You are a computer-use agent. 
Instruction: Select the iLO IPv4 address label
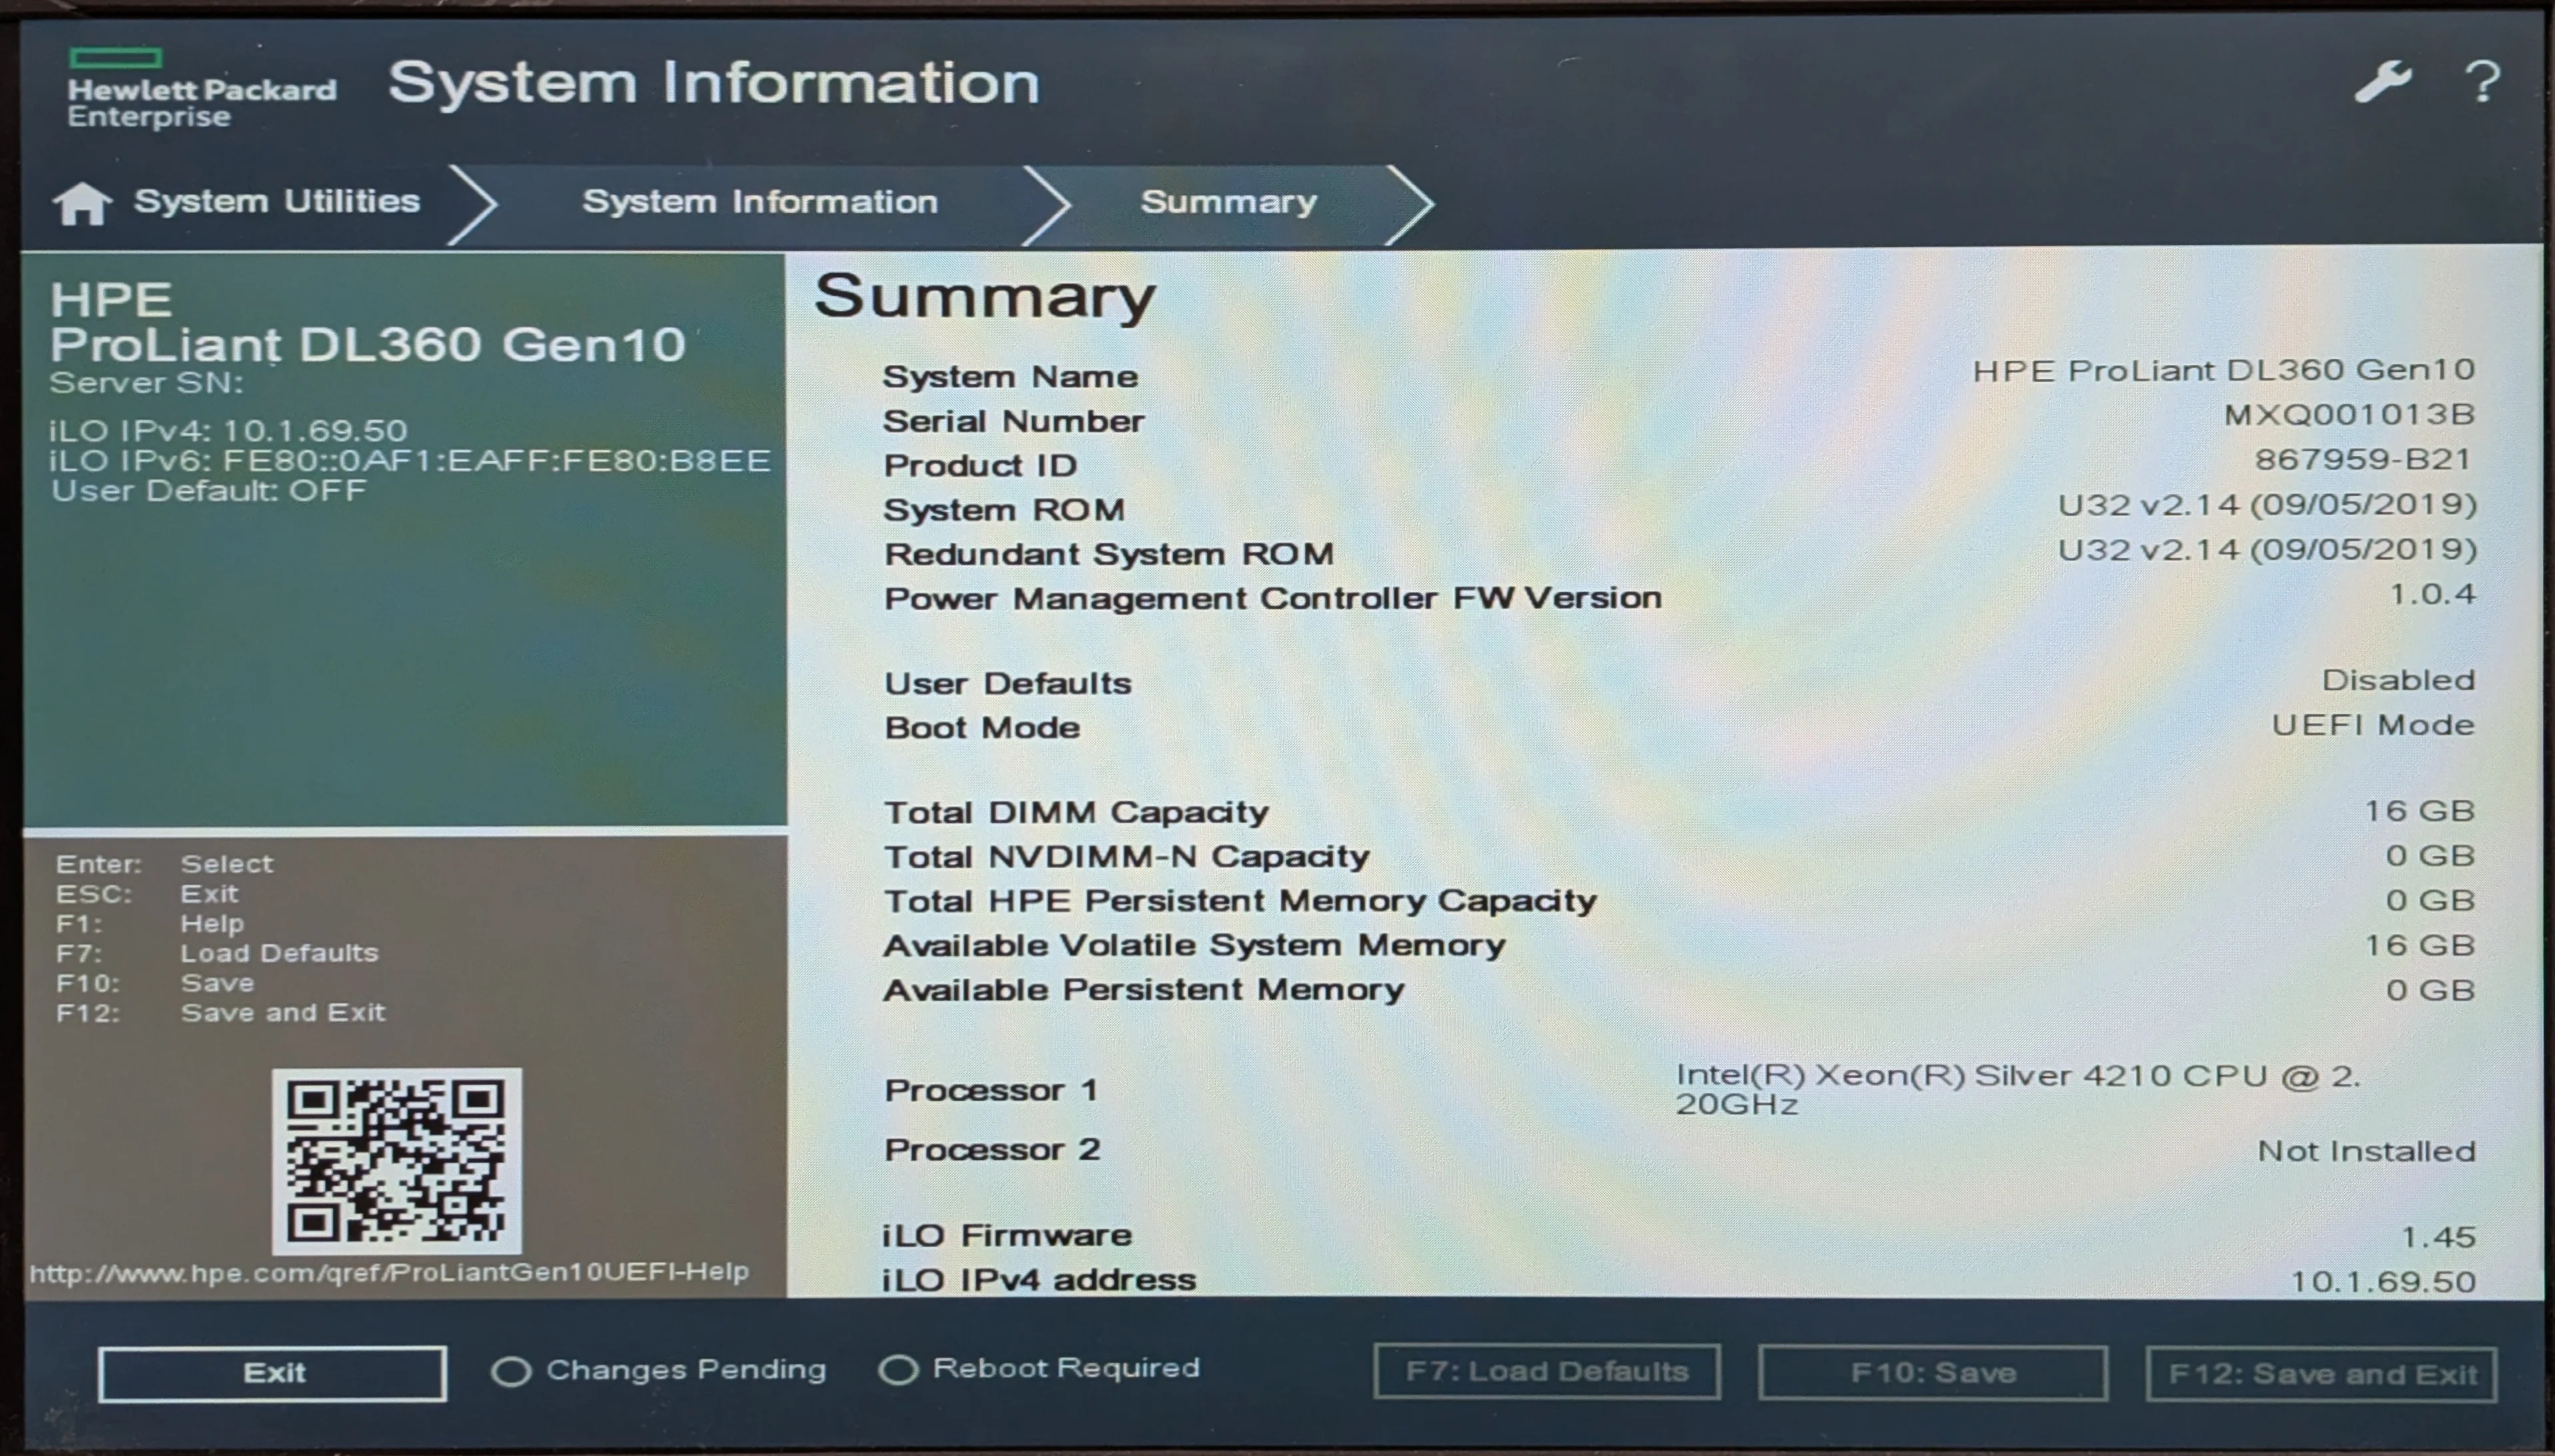point(1039,1280)
